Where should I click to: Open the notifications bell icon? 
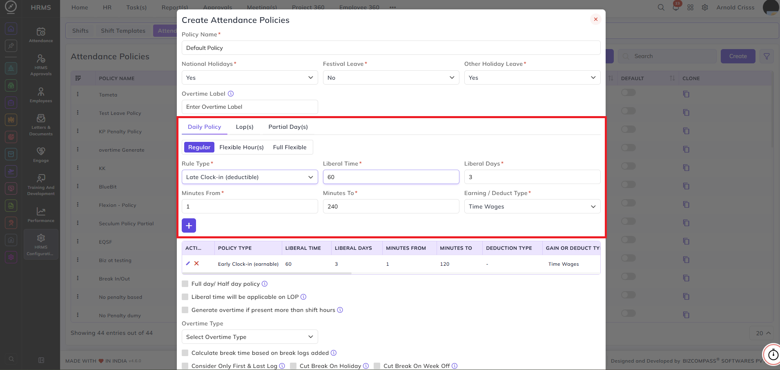pos(675,7)
